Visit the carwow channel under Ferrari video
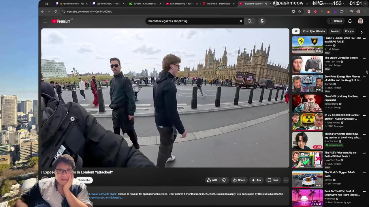Screen dimensions: 369x207 click(328, 45)
